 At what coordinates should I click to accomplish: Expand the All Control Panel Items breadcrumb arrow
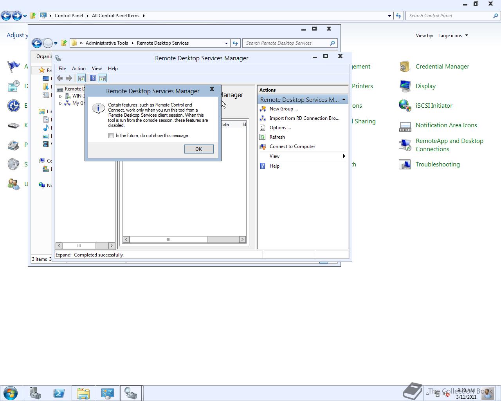(x=144, y=16)
